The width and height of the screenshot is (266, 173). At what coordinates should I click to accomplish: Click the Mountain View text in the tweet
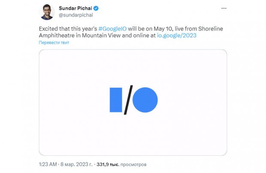pyautogui.click(x=101, y=35)
